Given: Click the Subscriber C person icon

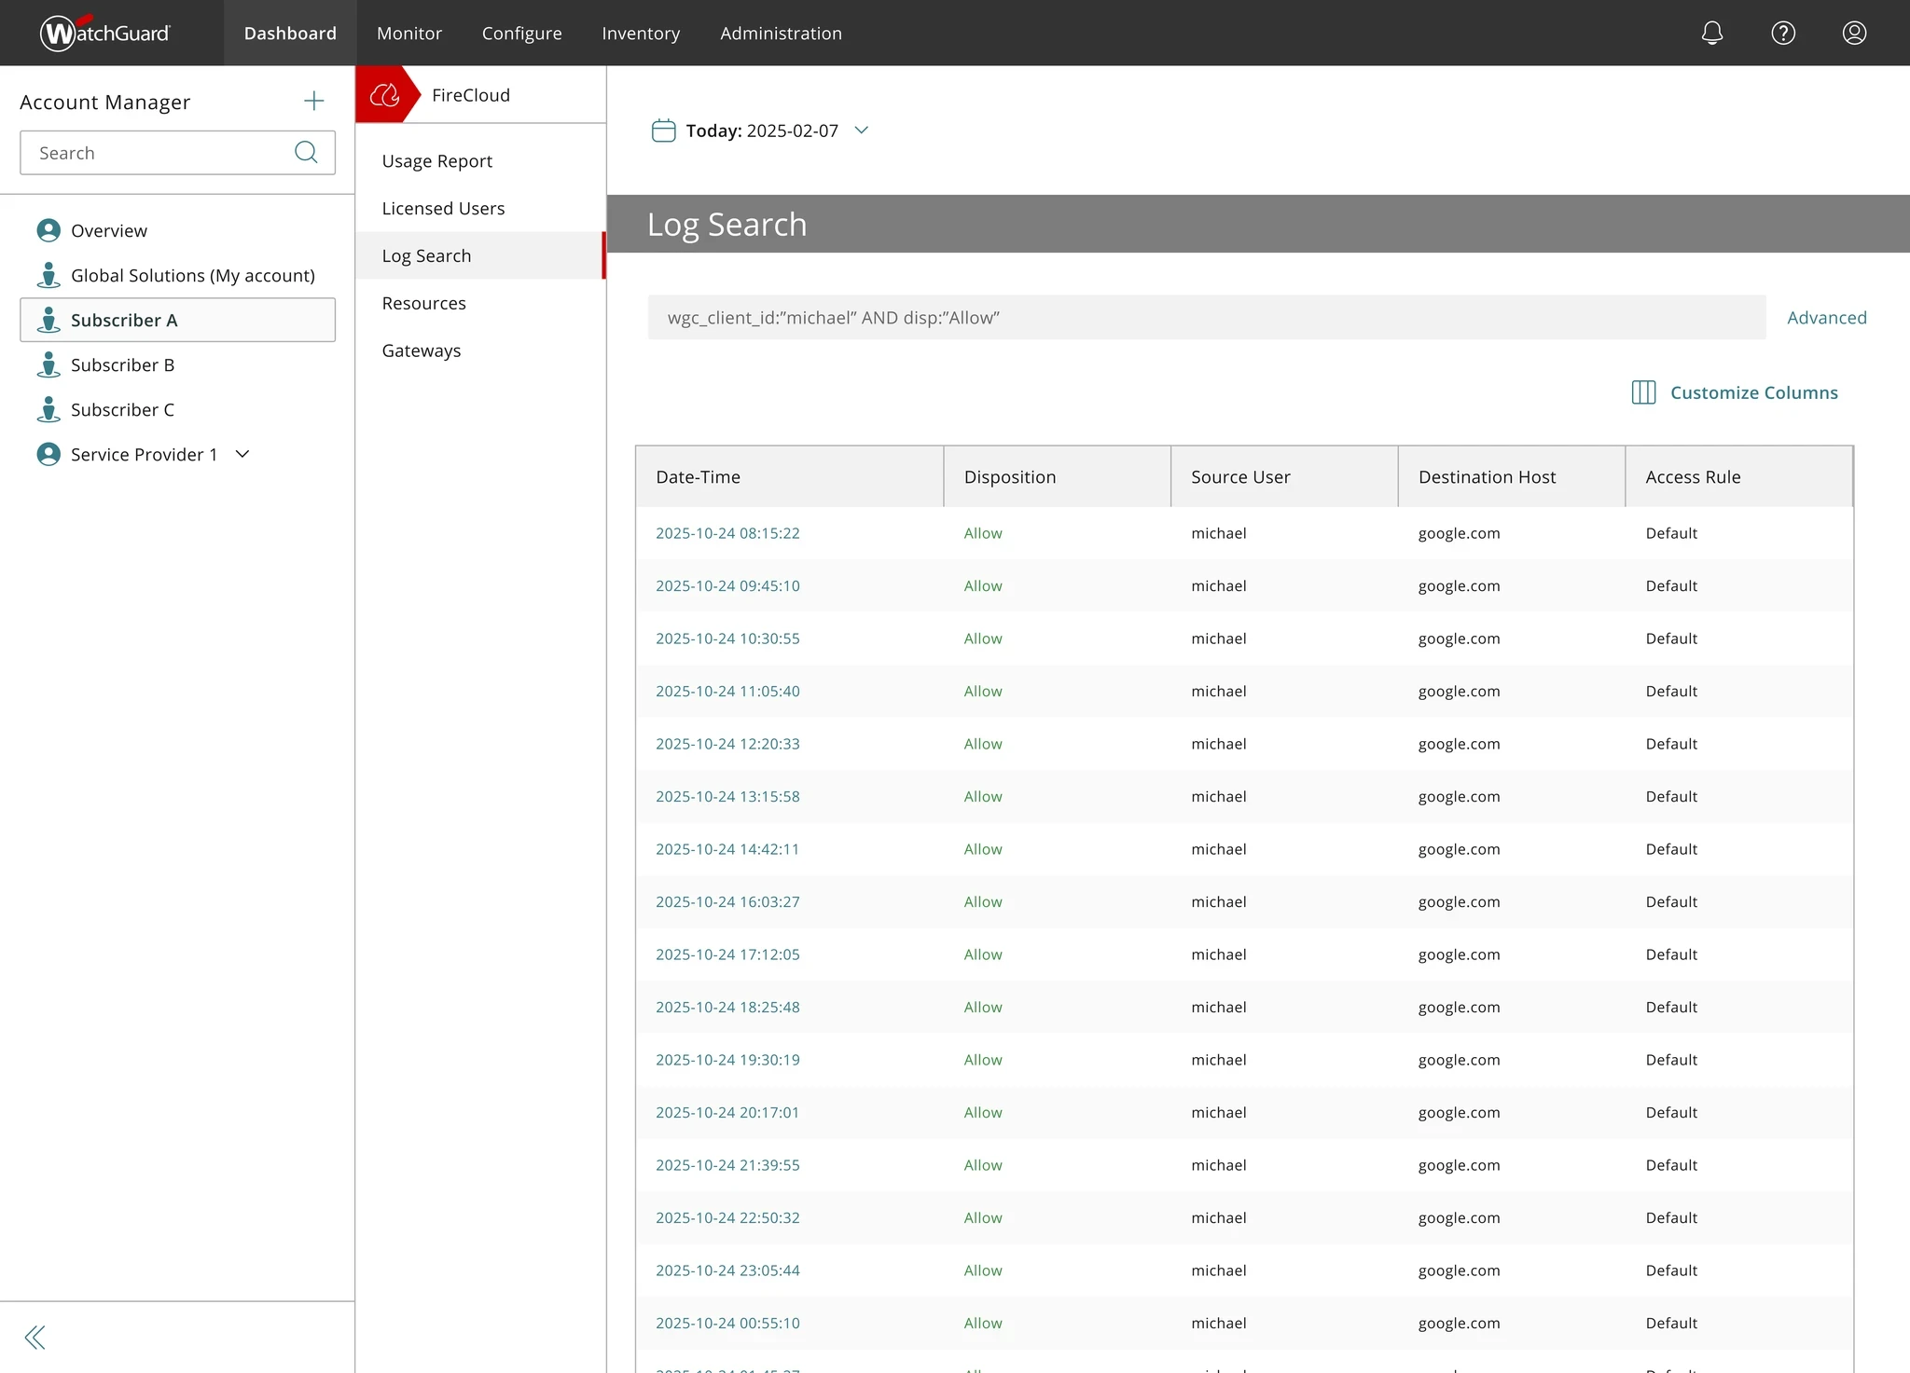Looking at the screenshot, I should point(48,409).
